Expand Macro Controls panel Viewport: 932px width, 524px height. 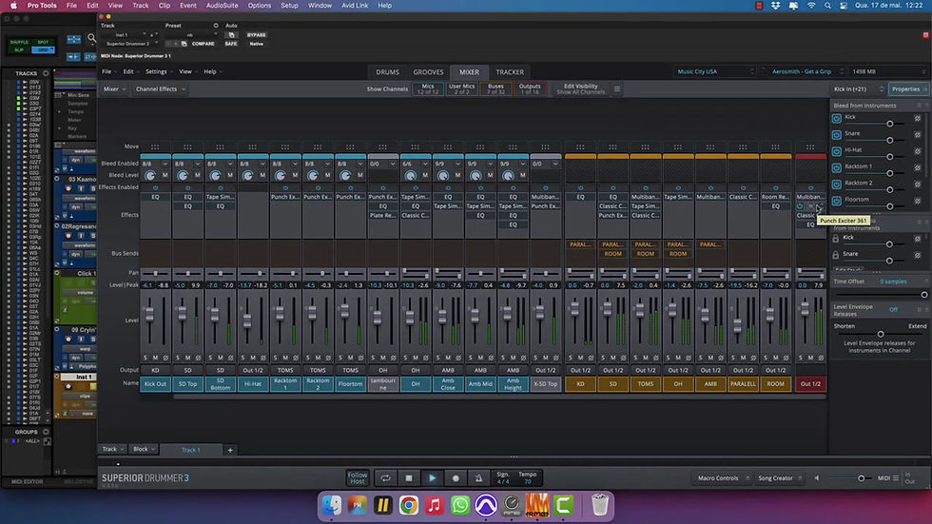[x=723, y=478]
